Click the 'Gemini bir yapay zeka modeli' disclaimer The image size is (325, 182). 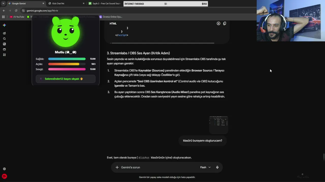[167, 177]
